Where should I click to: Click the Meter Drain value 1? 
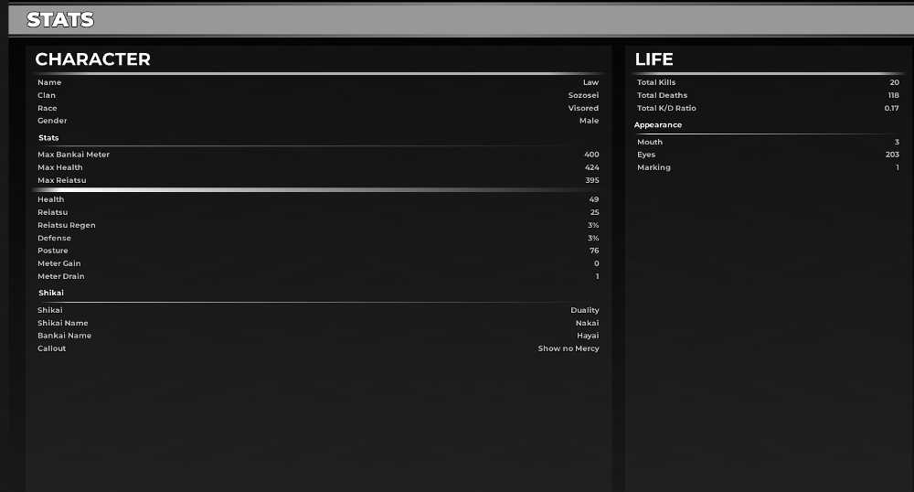tap(597, 276)
